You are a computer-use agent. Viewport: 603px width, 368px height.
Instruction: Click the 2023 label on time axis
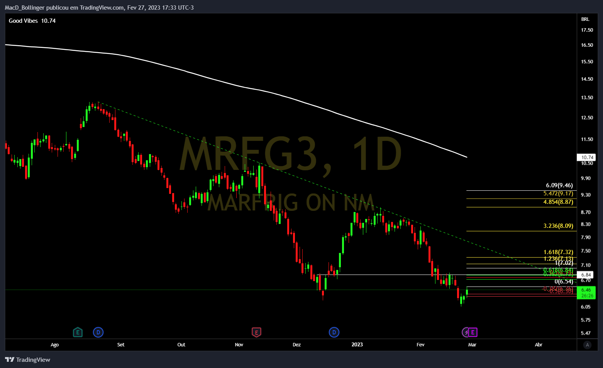pyautogui.click(x=357, y=345)
